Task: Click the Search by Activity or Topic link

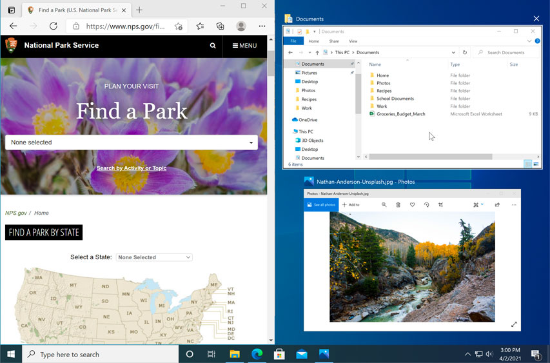Action: pyautogui.click(x=132, y=168)
